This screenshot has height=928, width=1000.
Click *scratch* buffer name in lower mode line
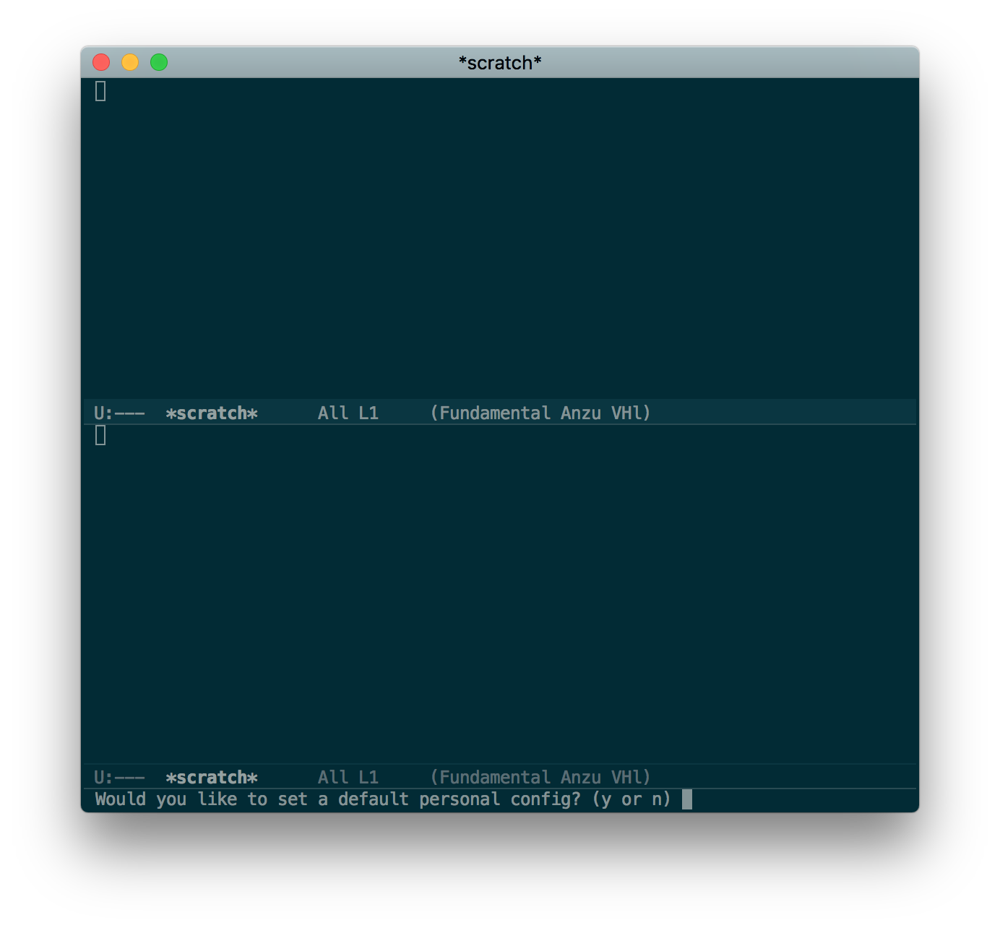(x=212, y=778)
